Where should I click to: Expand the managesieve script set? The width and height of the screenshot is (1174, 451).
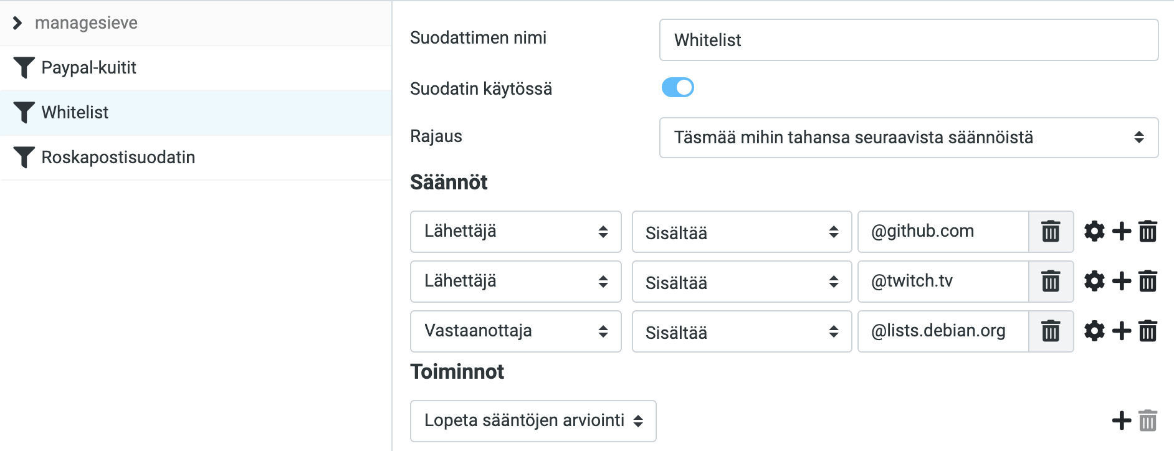tap(17, 23)
